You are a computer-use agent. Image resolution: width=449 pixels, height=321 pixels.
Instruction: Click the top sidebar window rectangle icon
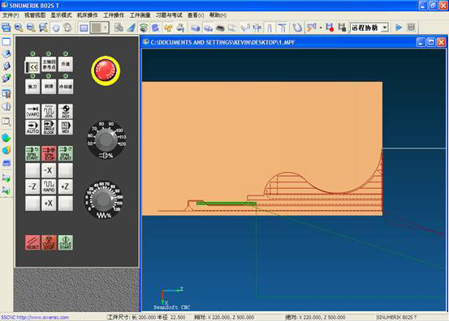pos(6,41)
